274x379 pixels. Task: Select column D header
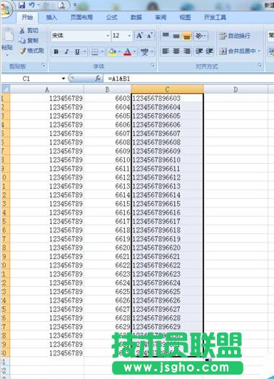click(235, 89)
